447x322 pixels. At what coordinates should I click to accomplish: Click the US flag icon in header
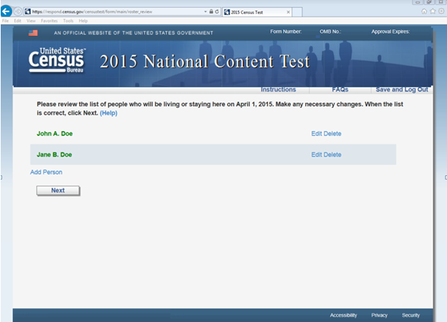click(33, 33)
